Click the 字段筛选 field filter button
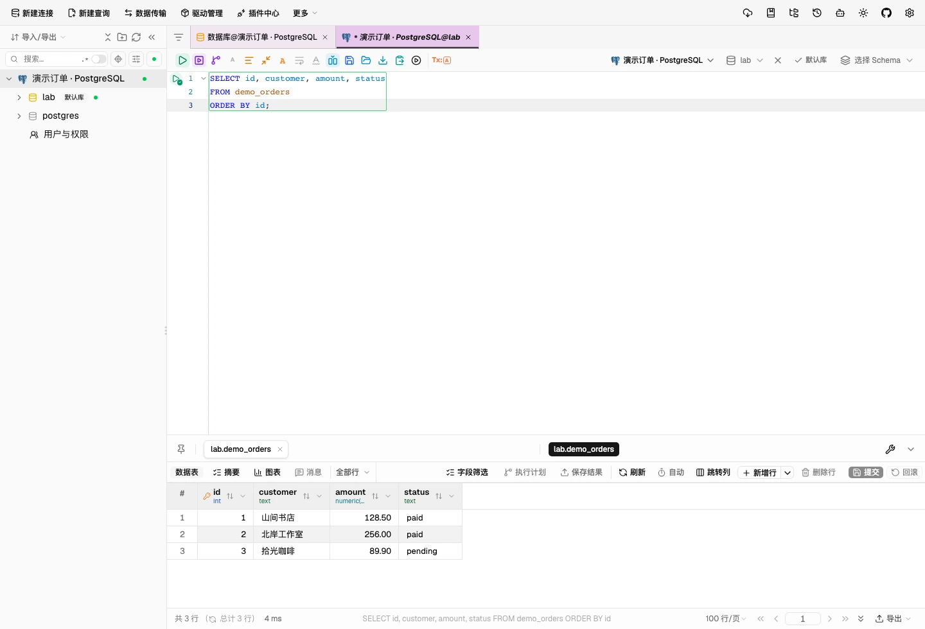925x629 pixels. (x=467, y=472)
